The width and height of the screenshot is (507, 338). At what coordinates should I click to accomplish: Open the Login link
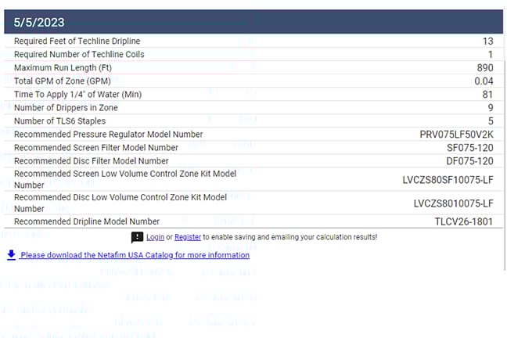coord(155,237)
